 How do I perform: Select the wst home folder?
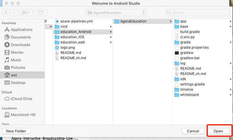(22, 75)
